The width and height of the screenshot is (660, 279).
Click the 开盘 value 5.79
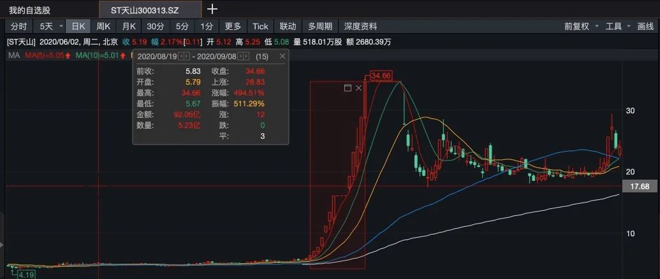click(193, 82)
